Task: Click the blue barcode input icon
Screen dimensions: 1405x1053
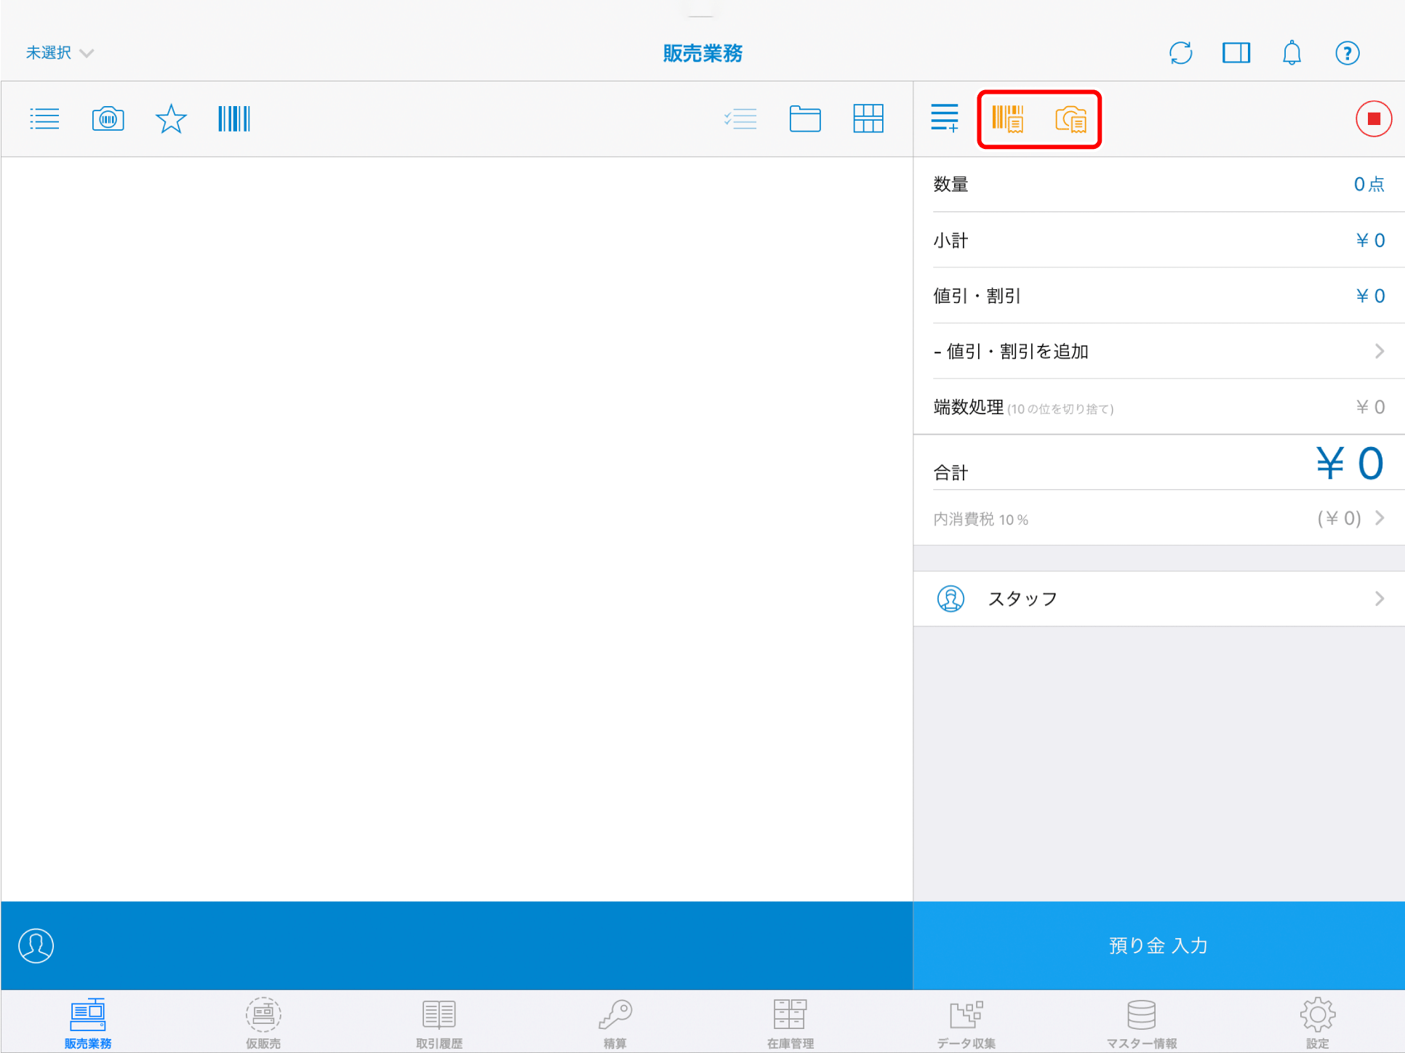Action: coord(234,118)
